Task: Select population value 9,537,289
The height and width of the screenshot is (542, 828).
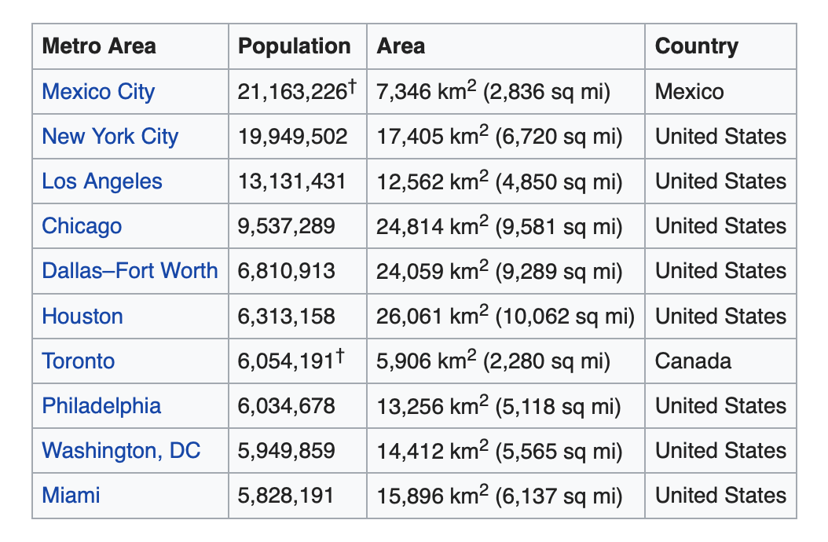Action: click(x=286, y=226)
